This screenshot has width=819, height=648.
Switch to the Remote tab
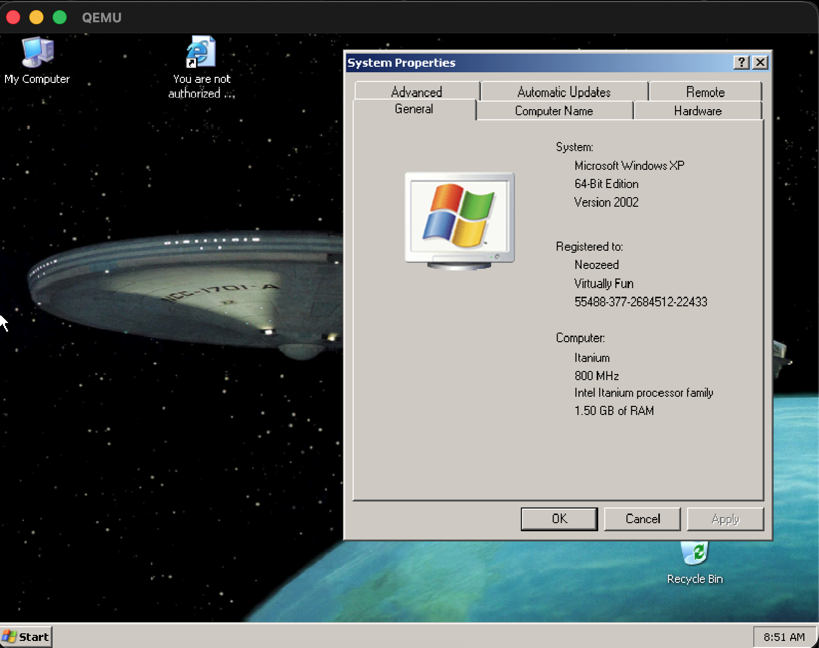tap(705, 91)
